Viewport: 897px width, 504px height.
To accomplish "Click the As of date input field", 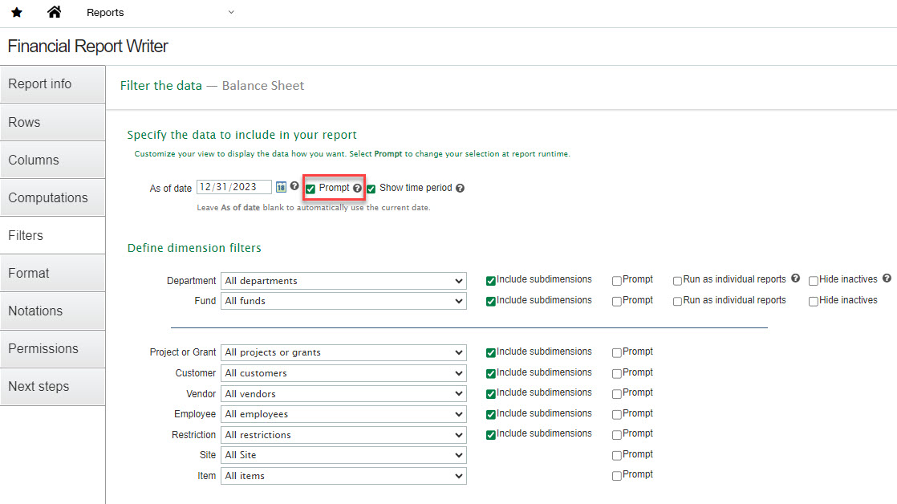I will click(233, 187).
